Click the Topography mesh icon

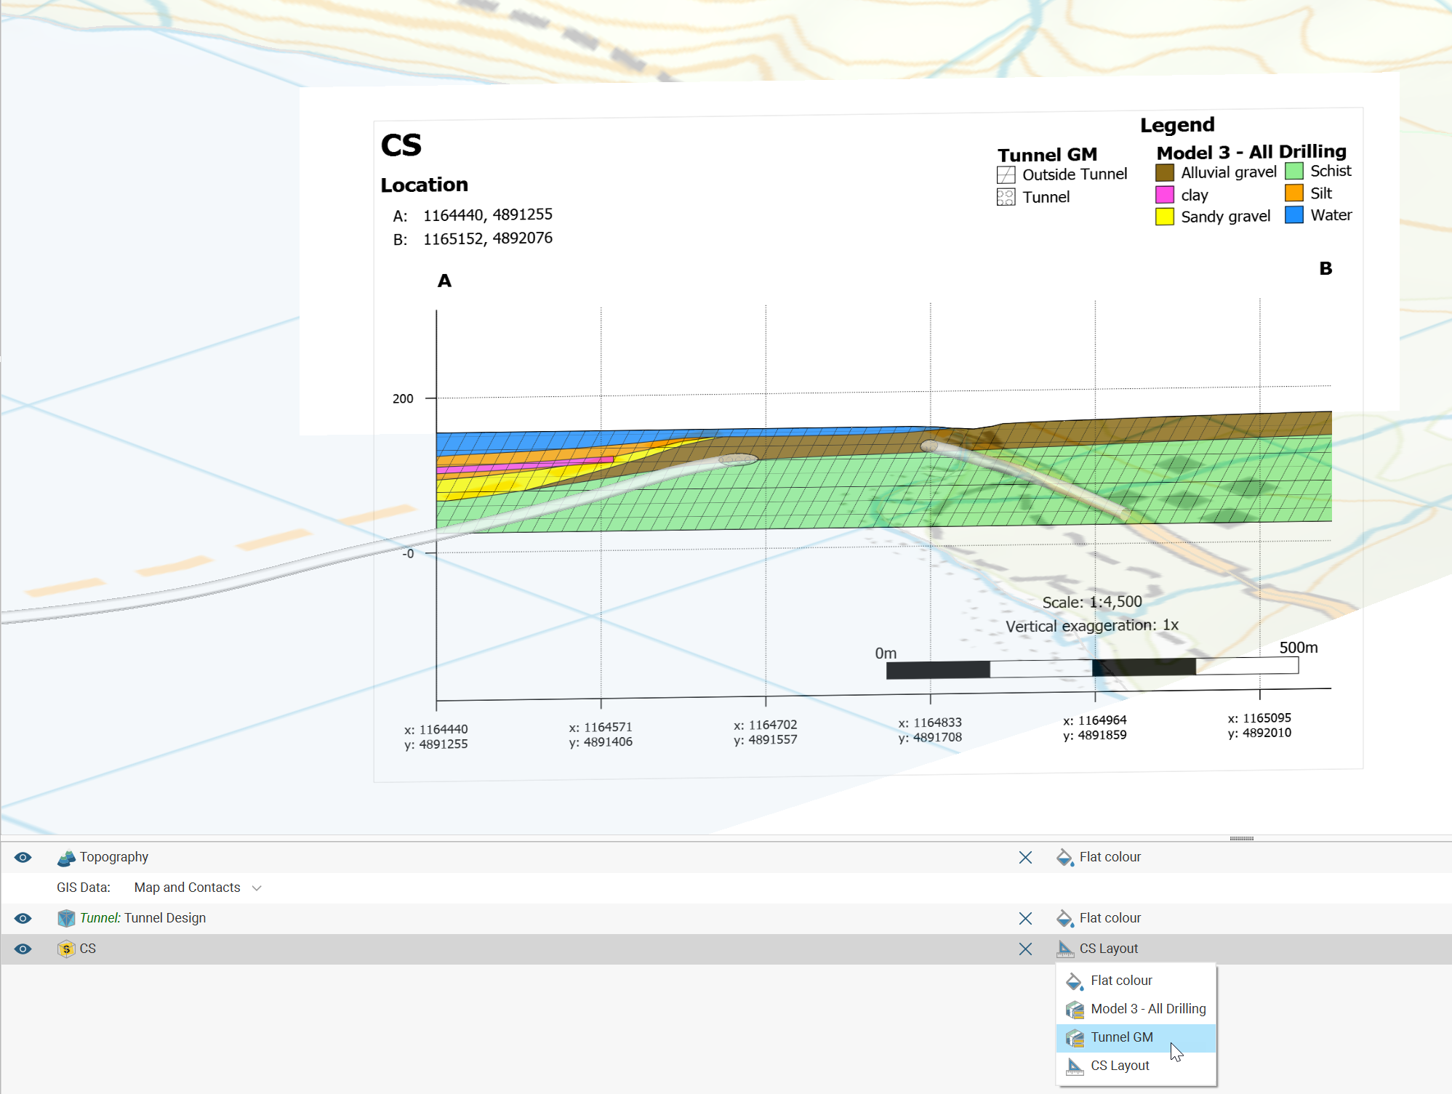66,858
